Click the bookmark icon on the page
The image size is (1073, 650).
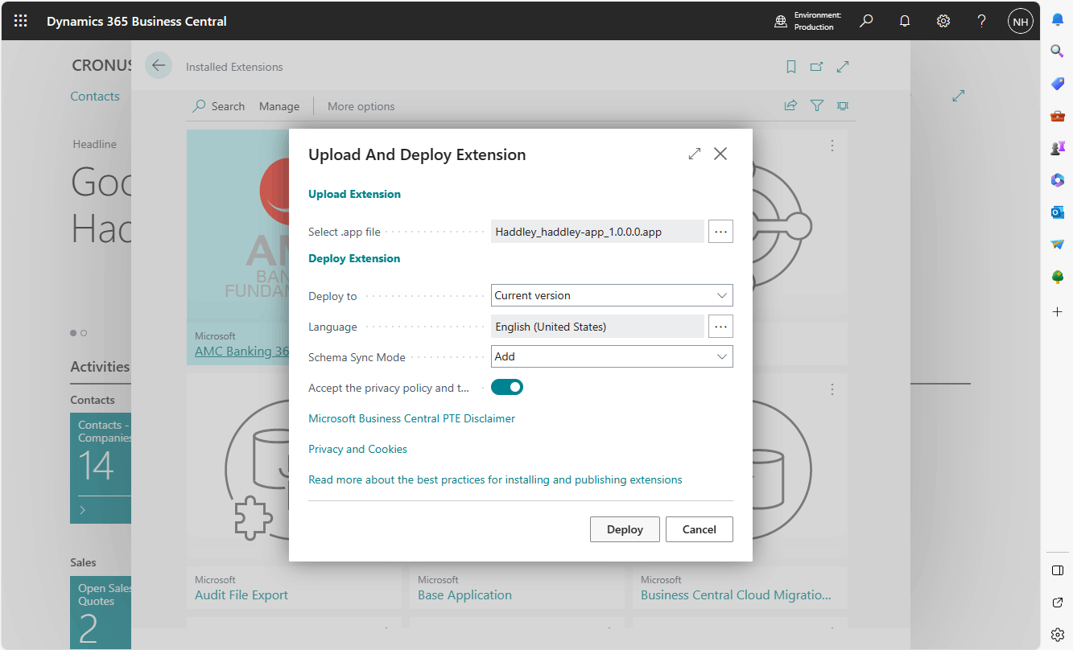coord(791,67)
